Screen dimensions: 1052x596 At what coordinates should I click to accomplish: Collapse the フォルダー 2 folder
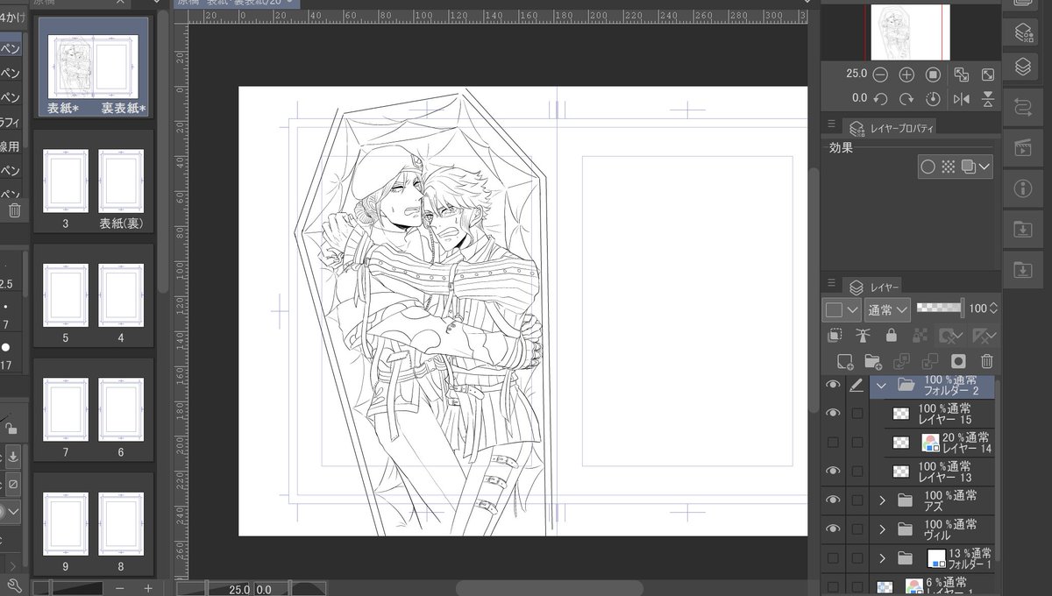(x=882, y=385)
